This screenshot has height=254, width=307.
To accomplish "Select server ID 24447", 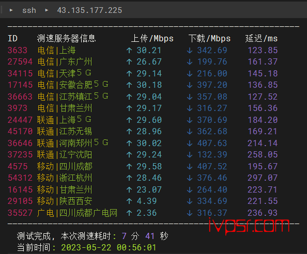I will tap(20, 120).
